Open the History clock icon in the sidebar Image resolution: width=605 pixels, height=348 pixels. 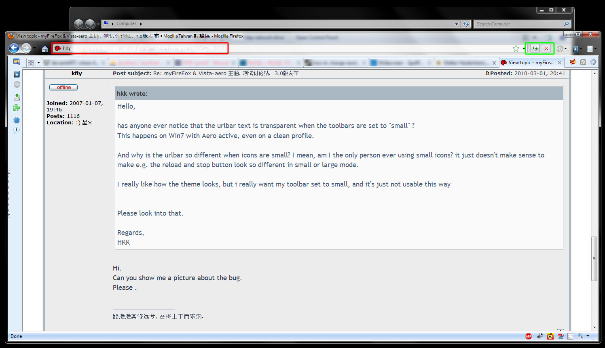[17, 84]
